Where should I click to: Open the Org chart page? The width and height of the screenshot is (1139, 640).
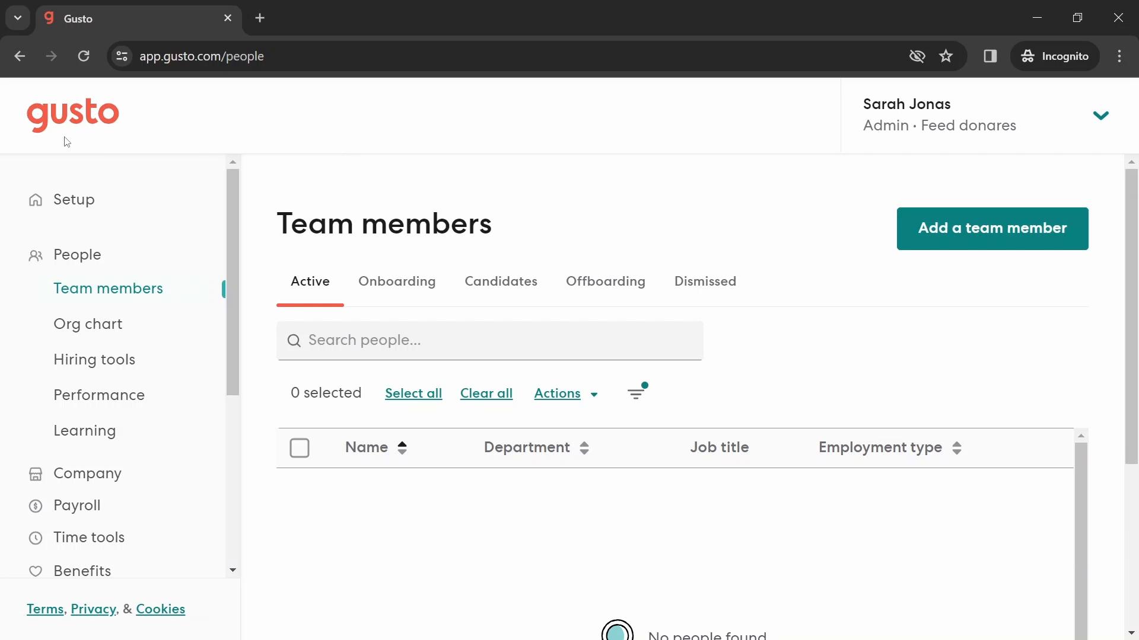click(x=88, y=324)
